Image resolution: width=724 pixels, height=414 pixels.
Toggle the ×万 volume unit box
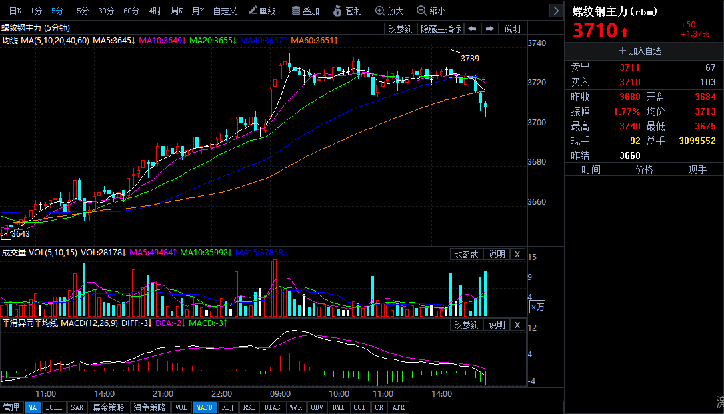(x=537, y=307)
